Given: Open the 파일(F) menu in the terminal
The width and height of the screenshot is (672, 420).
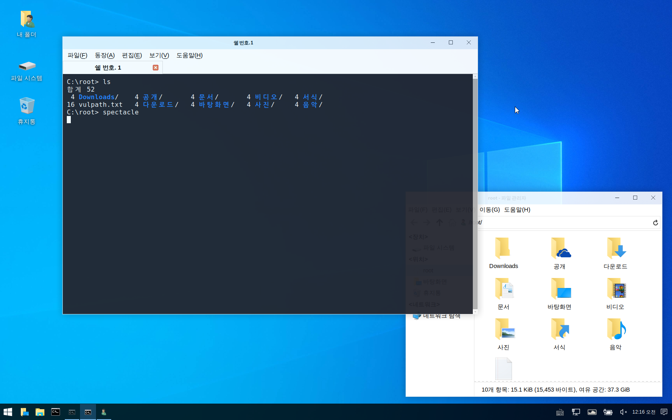Looking at the screenshot, I should (x=77, y=56).
